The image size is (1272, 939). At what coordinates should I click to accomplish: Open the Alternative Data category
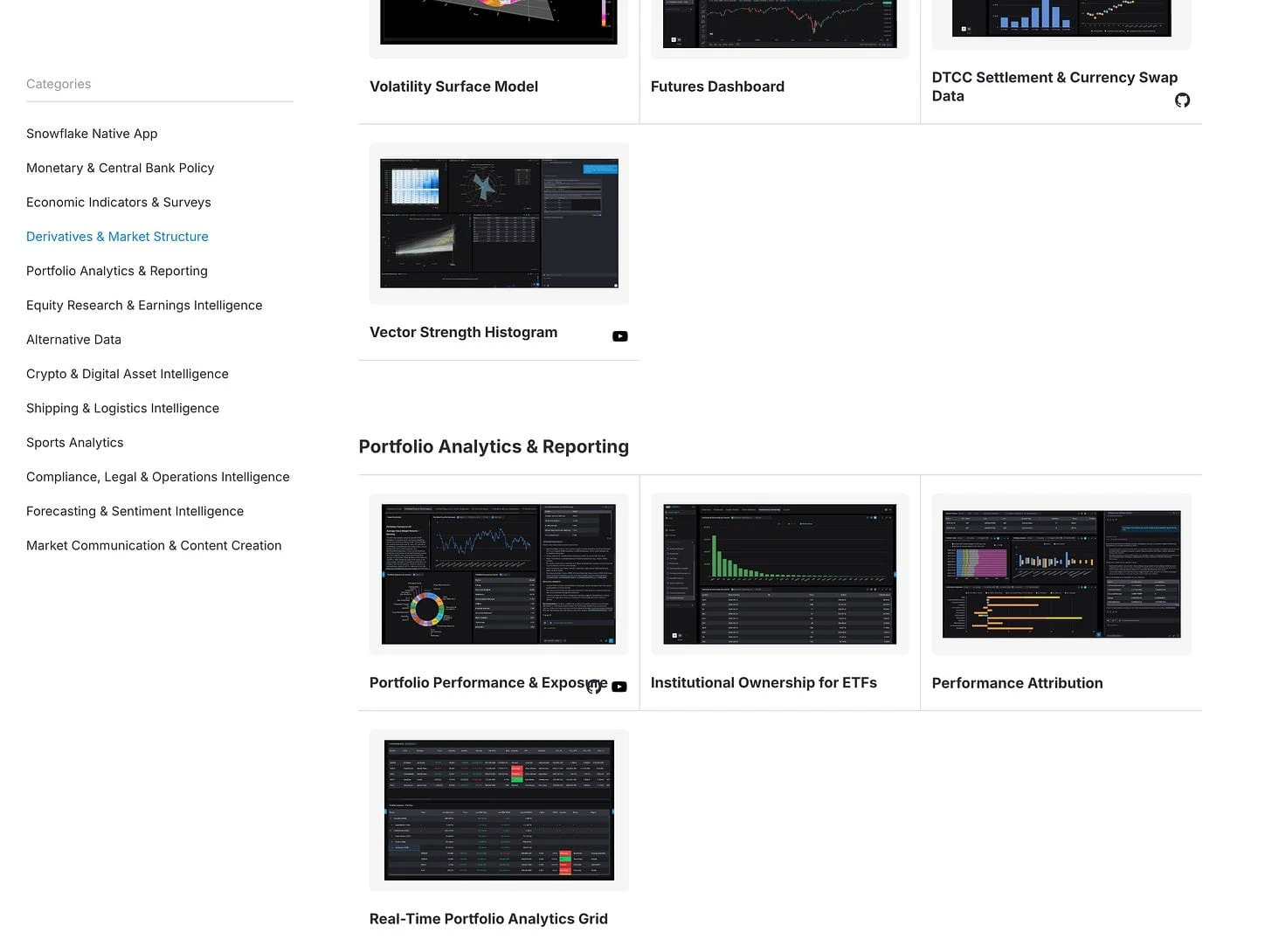[73, 339]
